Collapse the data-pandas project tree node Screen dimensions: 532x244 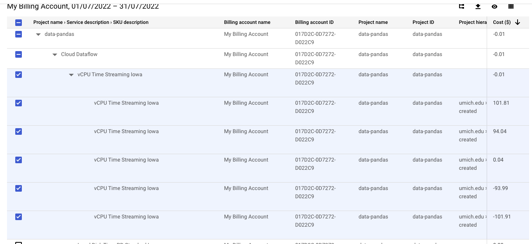tap(38, 35)
